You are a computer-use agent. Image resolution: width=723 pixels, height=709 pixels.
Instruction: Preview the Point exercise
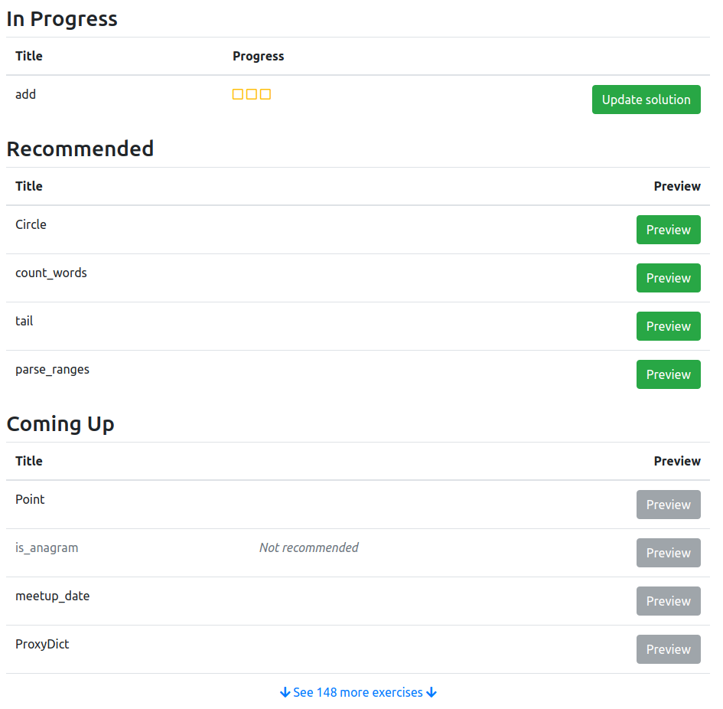(668, 505)
